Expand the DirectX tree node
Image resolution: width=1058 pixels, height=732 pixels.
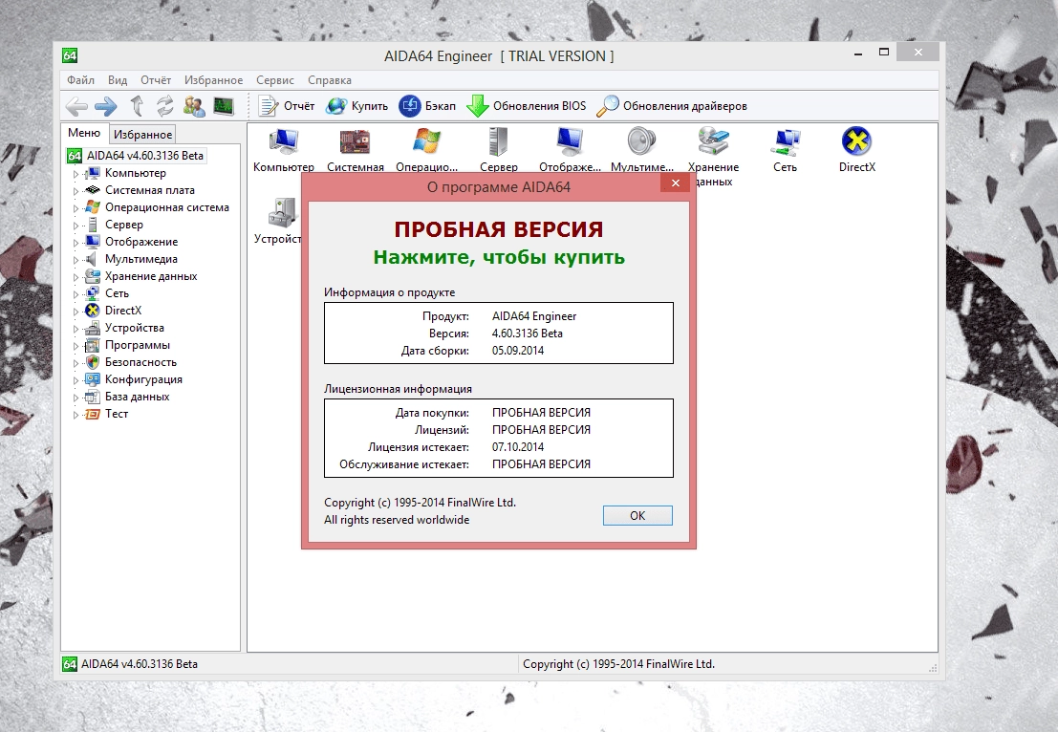click(76, 312)
